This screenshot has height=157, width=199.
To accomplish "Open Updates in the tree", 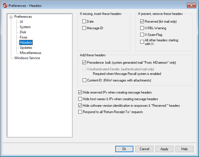I will coord(26,48).
